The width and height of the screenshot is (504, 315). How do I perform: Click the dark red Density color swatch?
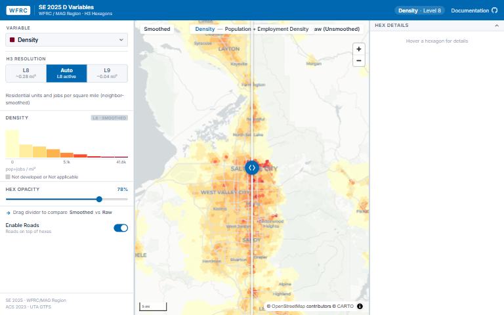click(x=12, y=40)
